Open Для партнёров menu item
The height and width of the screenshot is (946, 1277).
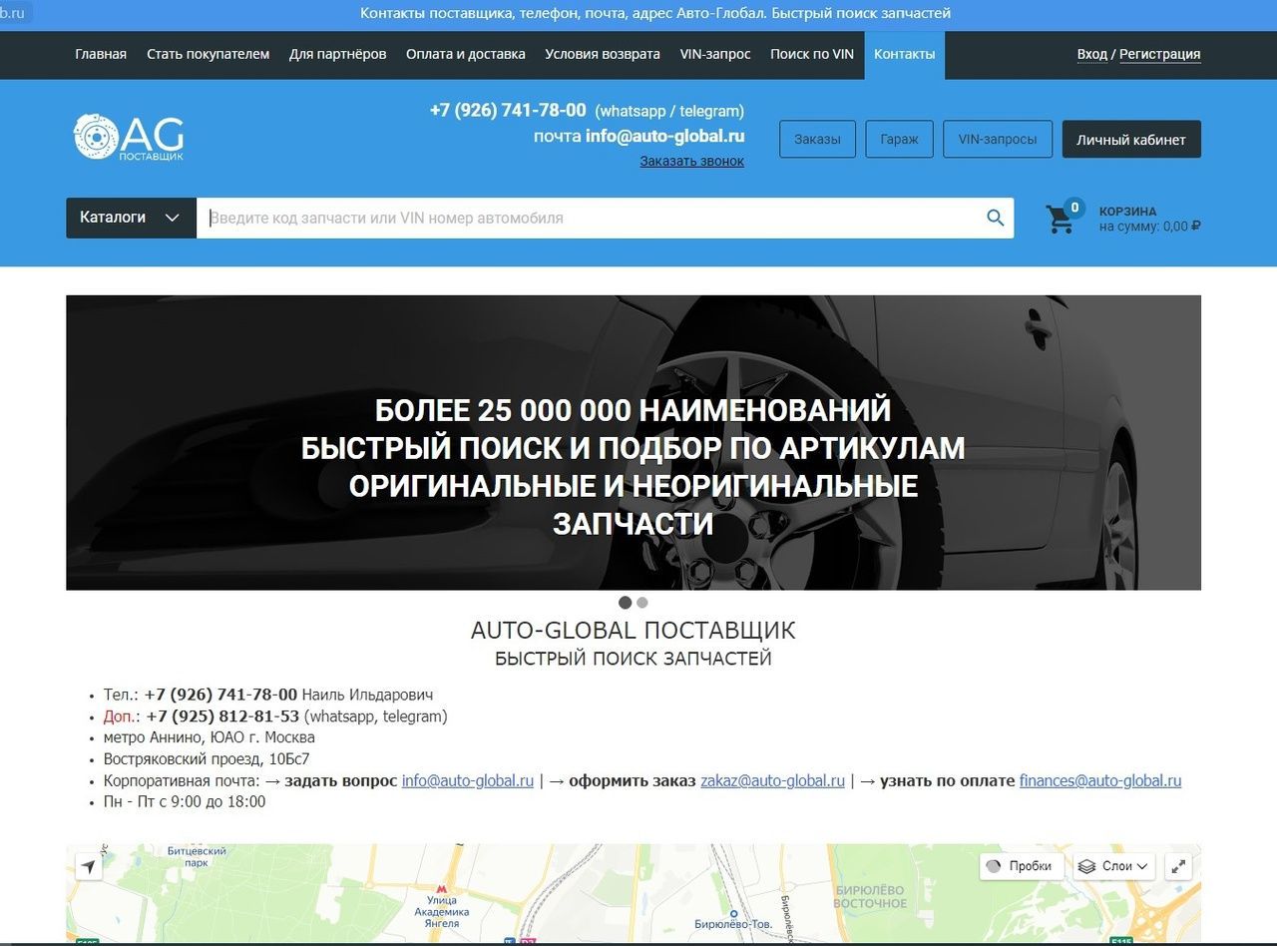(337, 54)
